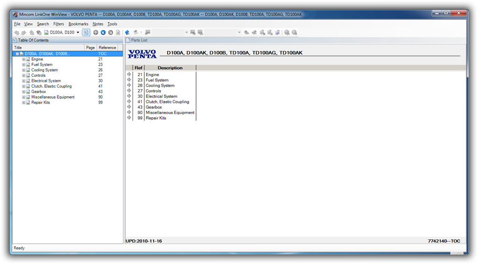
Task: Click the zoom in magnifier icon
Action: click(287, 32)
